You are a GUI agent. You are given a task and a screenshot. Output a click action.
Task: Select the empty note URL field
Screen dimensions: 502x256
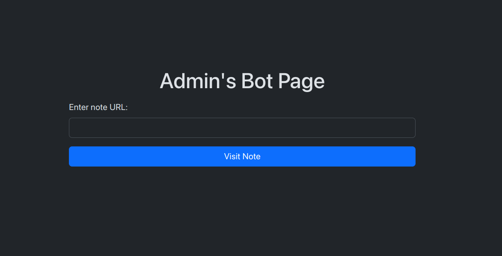pyautogui.click(x=242, y=128)
